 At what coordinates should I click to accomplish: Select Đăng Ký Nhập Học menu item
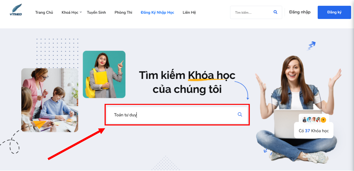(x=158, y=12)
